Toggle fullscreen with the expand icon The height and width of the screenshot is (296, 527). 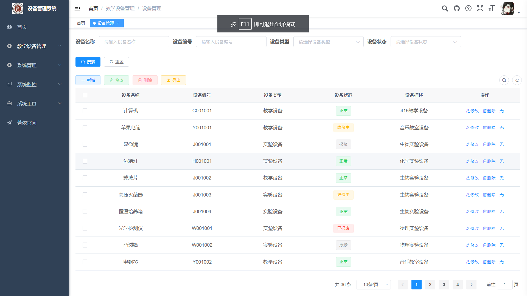pos(480,8)
